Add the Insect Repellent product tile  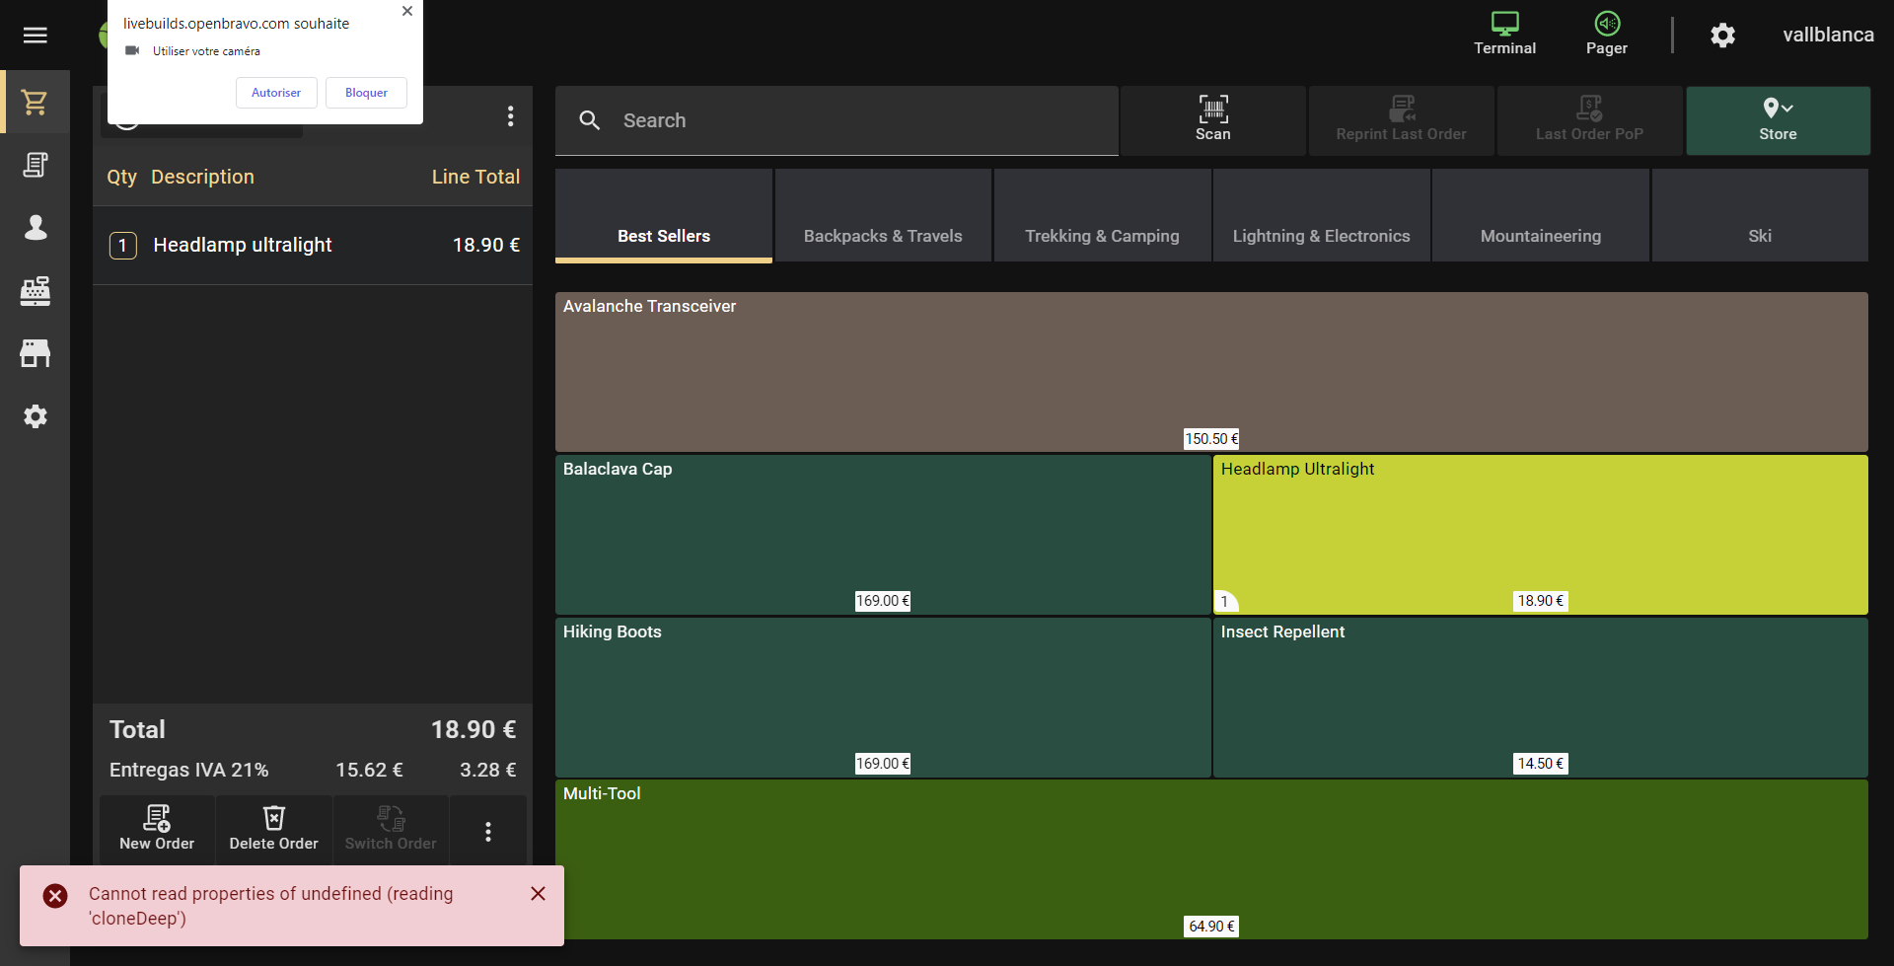pyautogui.click(x=1539, y=697)
